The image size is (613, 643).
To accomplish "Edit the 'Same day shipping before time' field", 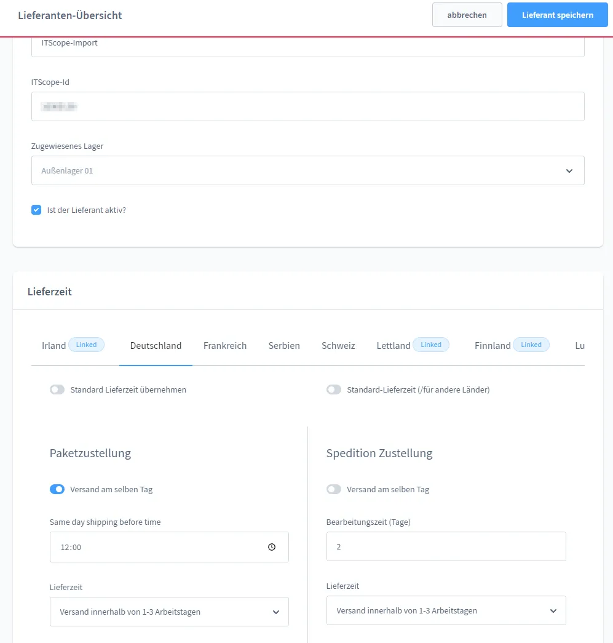I will (169, 547).
